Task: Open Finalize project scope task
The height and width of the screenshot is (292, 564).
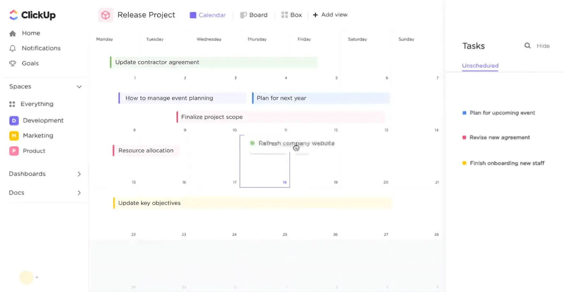Action: tap(281, 117)
